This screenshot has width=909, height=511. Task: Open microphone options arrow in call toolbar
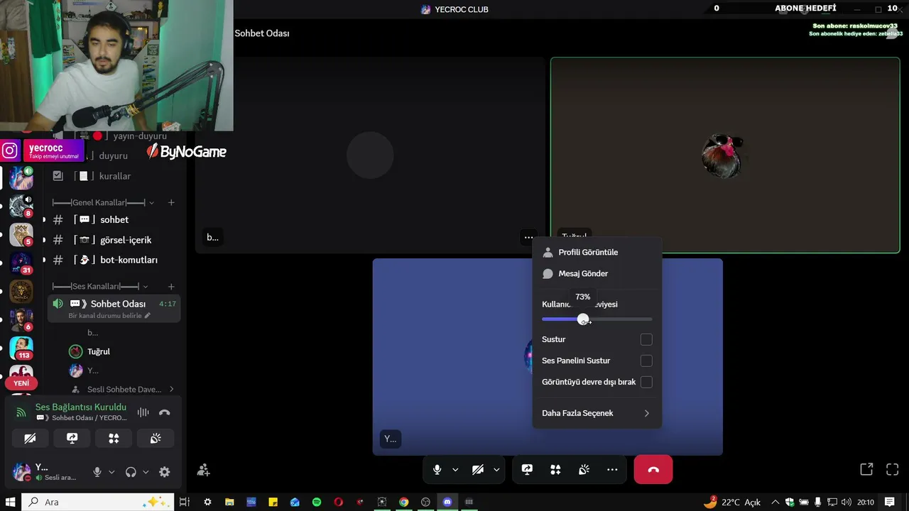coord(455,470)
